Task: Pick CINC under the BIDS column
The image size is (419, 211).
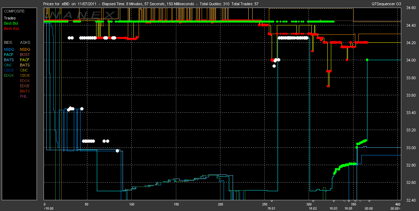Action: pyautogui.click(x=9, y=65)
